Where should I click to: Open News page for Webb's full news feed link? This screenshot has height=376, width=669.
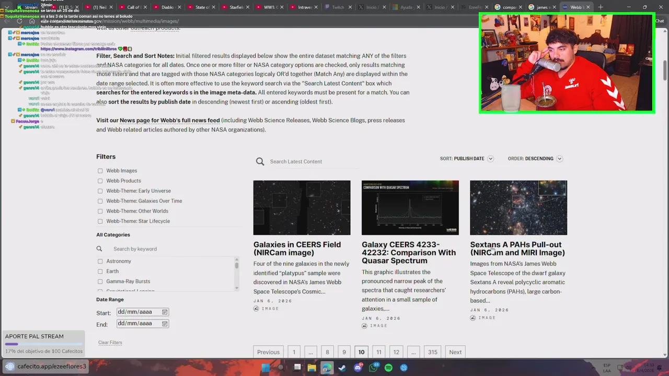[170, 121]
